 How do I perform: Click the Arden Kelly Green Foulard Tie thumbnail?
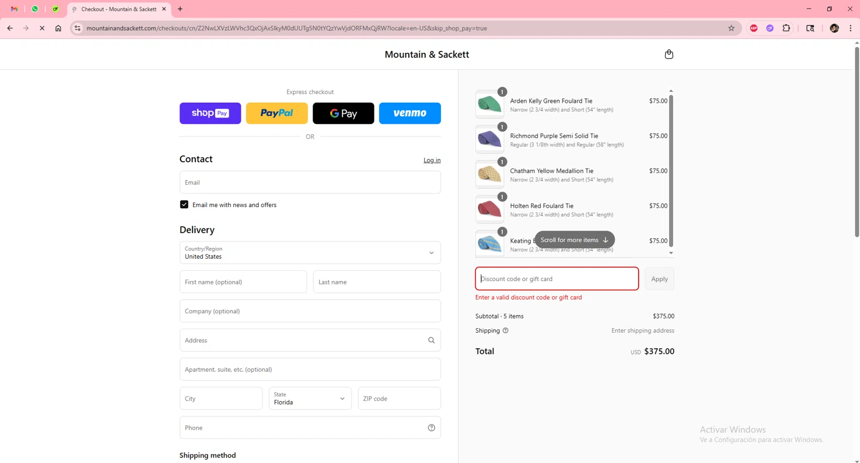point(490,104)
